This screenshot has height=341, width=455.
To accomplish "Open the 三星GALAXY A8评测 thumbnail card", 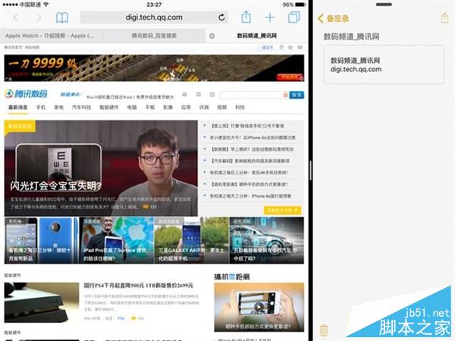I will (192, 240).
